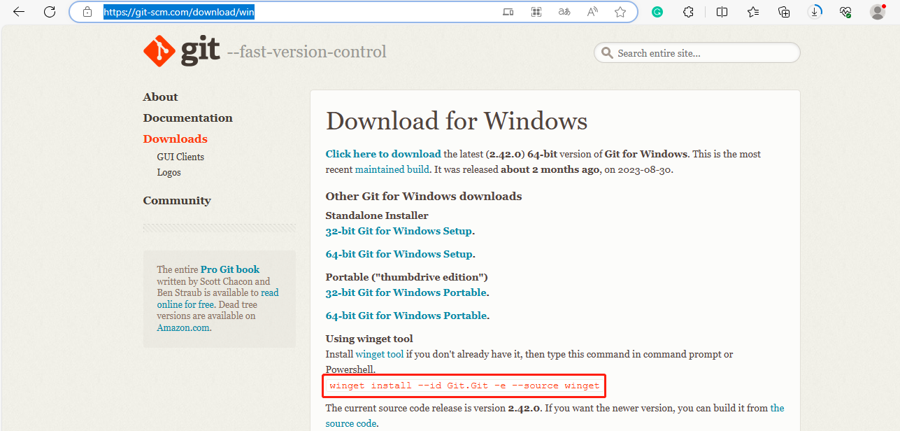View site info via lock icon
Viewport: 900px width, 431px height.
[87, 12]
